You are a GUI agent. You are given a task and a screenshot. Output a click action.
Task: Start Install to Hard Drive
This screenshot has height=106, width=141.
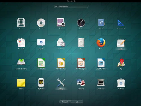[21, 62]
